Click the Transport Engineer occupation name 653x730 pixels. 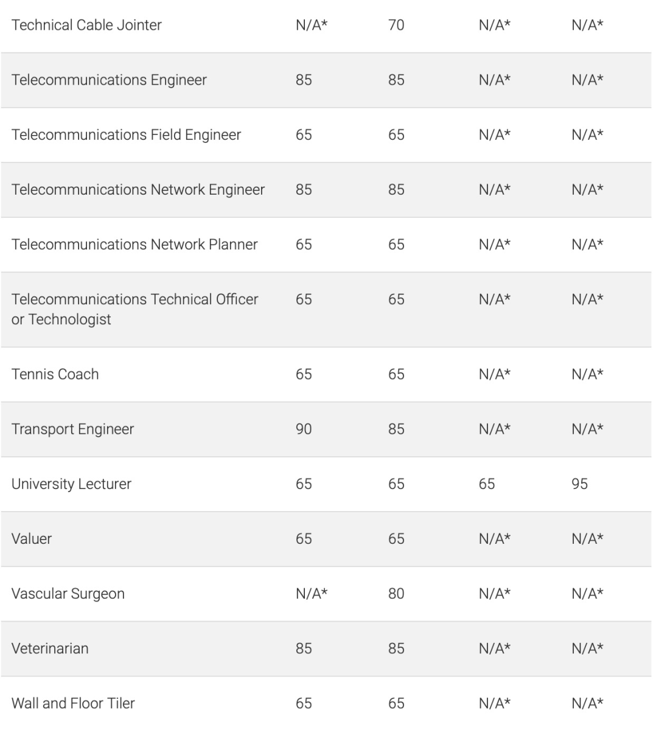click(72, 429)
